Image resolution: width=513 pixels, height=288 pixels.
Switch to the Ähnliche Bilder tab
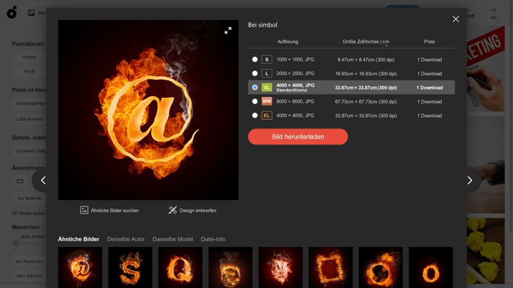pyautogui.click(x=78, y=239)
